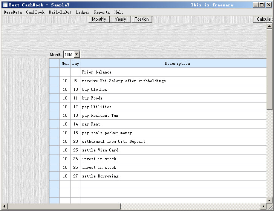Select the 'buy Clothes' cell
This screenshot has height=211, width=274.
pyautogui.click(x=174, y=89)
